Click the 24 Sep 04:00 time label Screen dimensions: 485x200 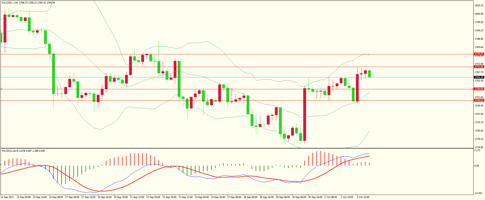202,197
